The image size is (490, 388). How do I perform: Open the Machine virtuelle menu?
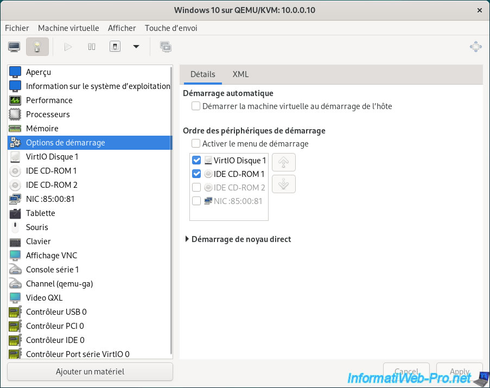(68, 28)
